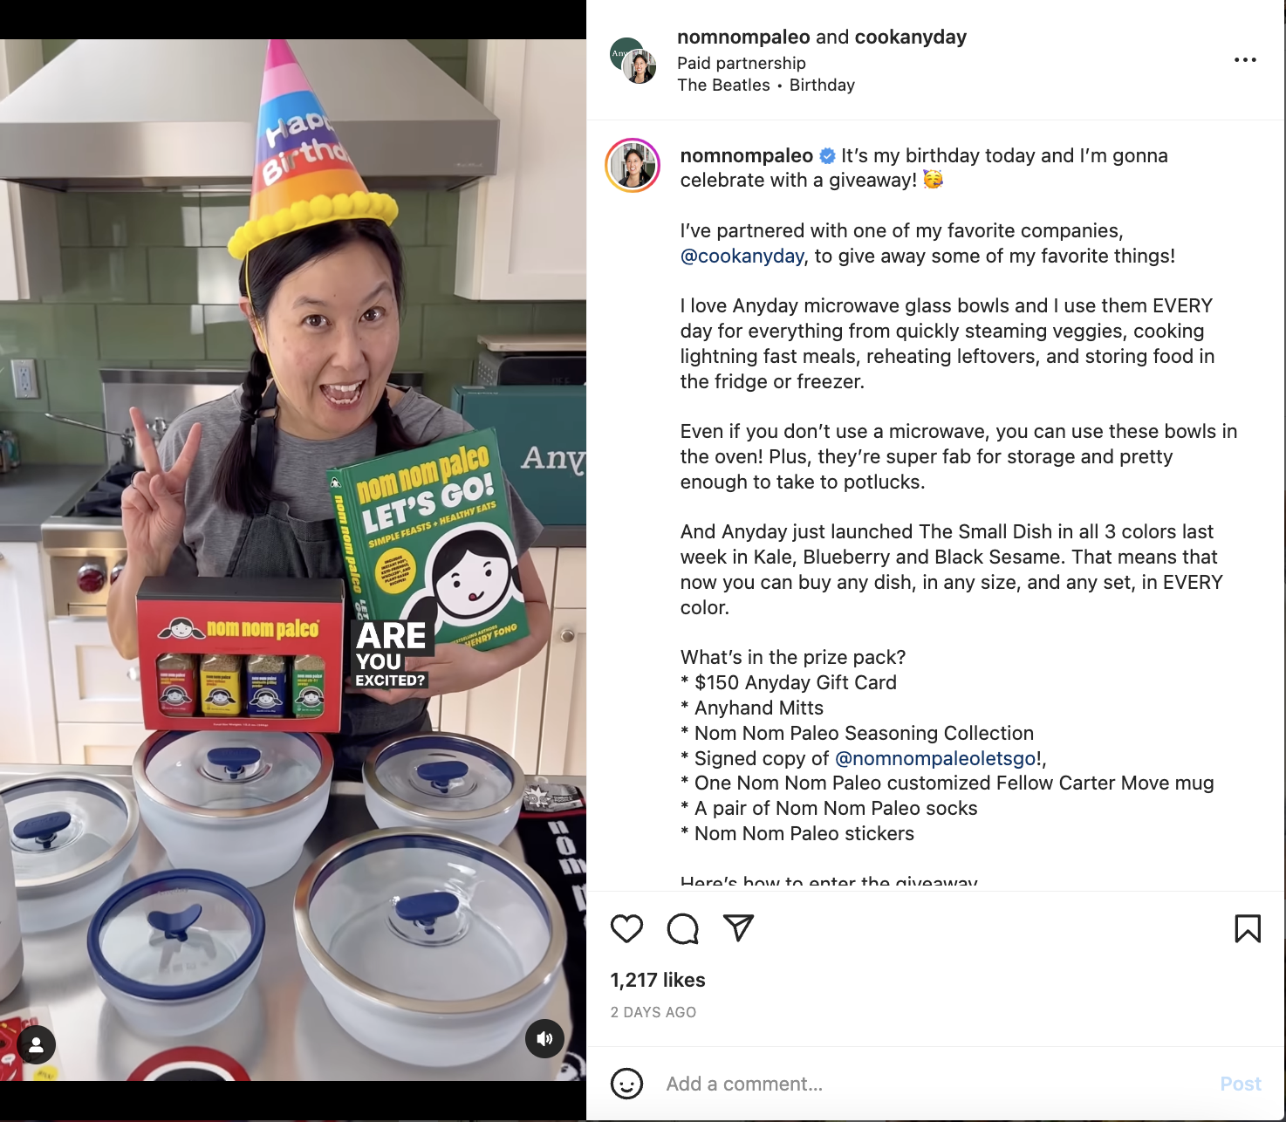Save the post with the bookmark icon
1286x1122 pixels.
pyautogui.click(x=1248, y=928)
